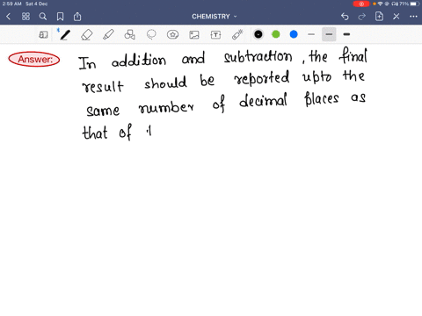422x316 pixels.
Task: Close the document with the X icon
Action: coord(397,17)
